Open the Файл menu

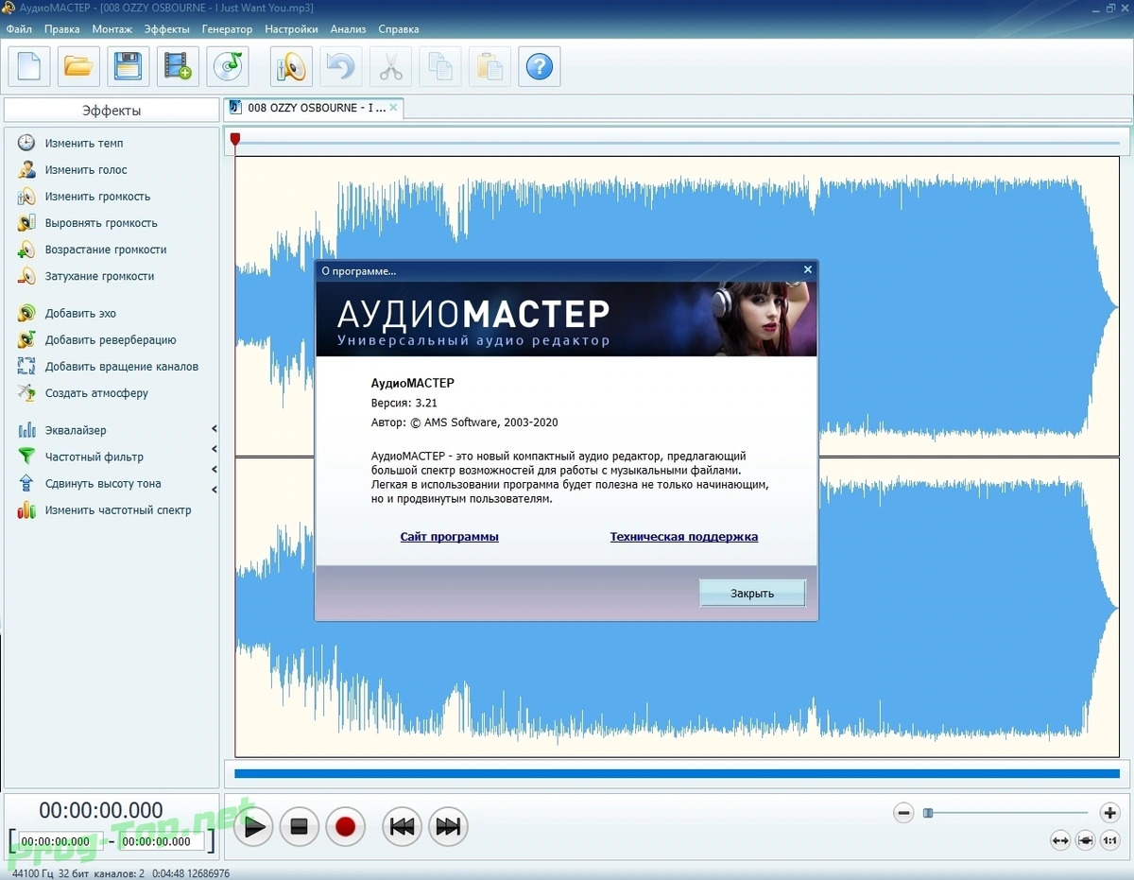[19, 29]
